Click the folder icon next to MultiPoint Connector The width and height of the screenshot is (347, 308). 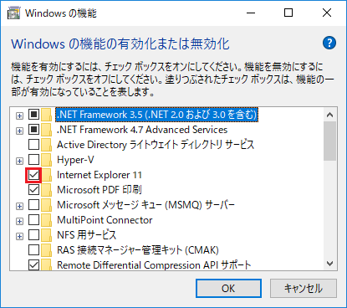47,220
